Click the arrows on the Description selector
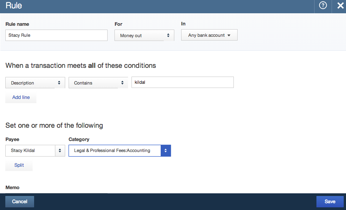The height and width of the screenshot is (210, 346). pyautogui.click(x=59, y=83)
